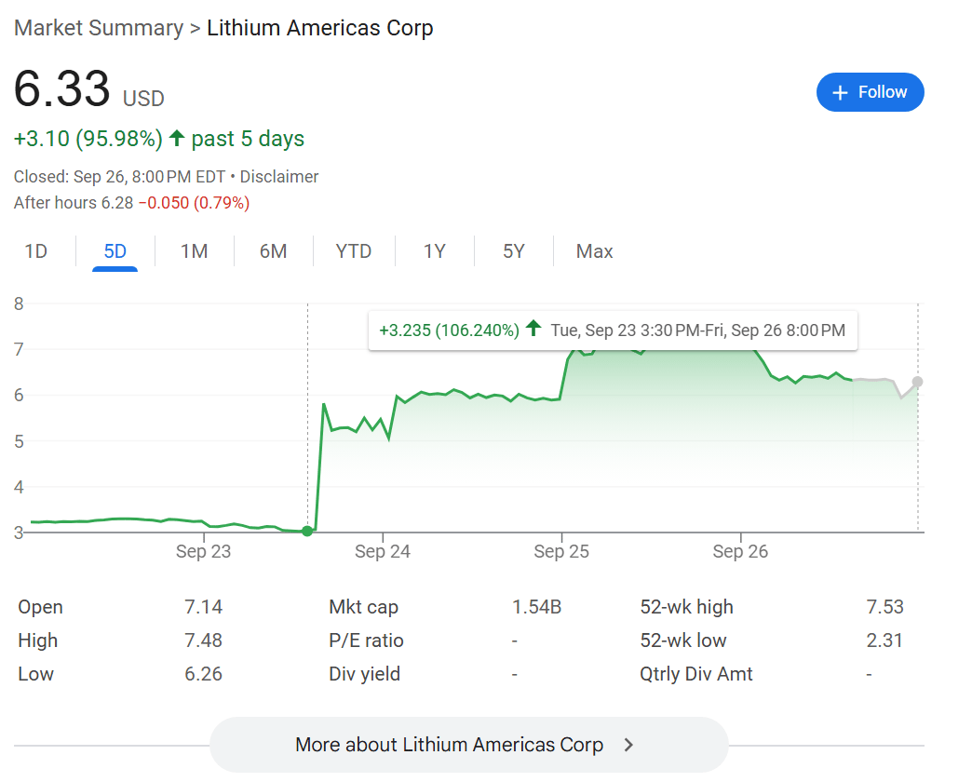The height and width of the screenshot is (782, 972).
Task: Select the 1D time range tab
Action: [36, 251]
